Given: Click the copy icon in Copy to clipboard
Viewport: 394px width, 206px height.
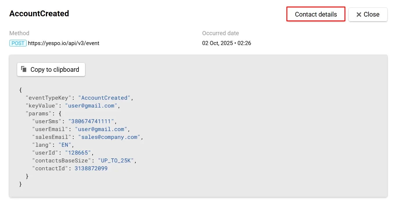Looking at the screenshot, I should coord(24,69).
